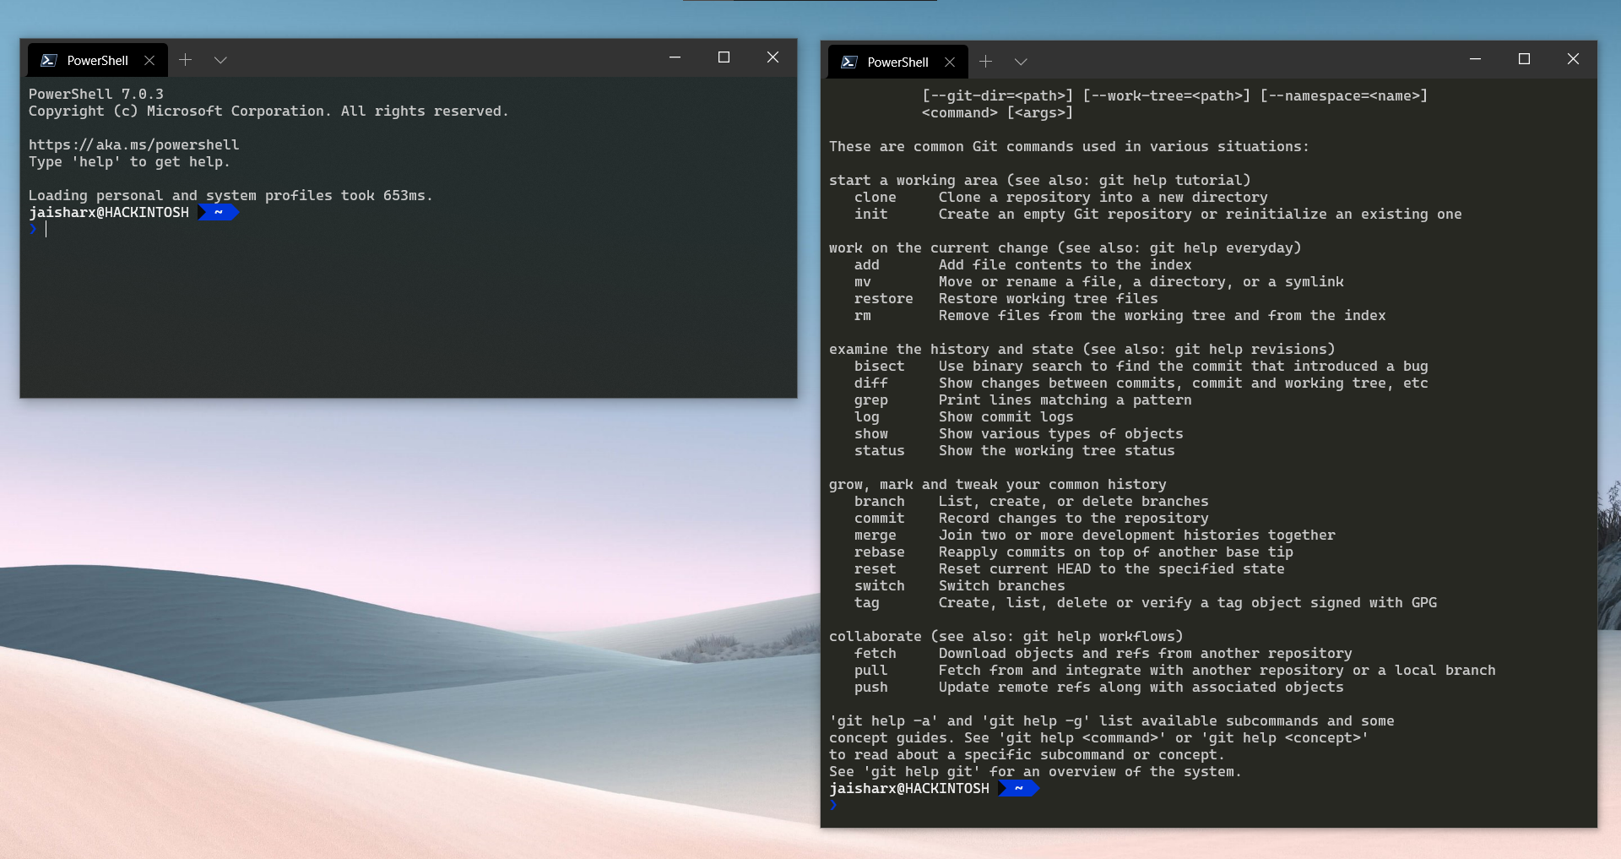Click the 'Loading personal and system profiles' line
Image resolution: width=1621 pixels, height=859 pixels.
230,196
